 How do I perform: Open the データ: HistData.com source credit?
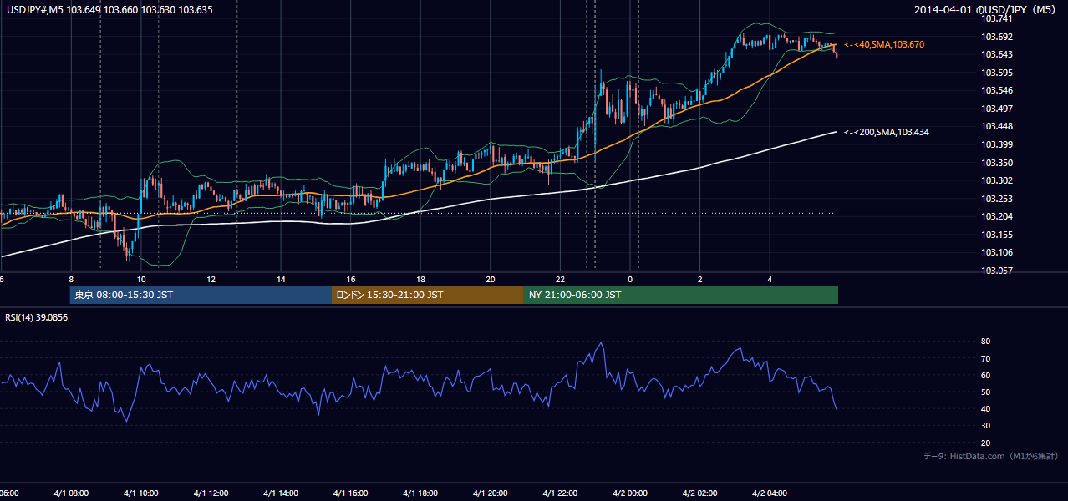pyautogui.click(x=991, y=456)
